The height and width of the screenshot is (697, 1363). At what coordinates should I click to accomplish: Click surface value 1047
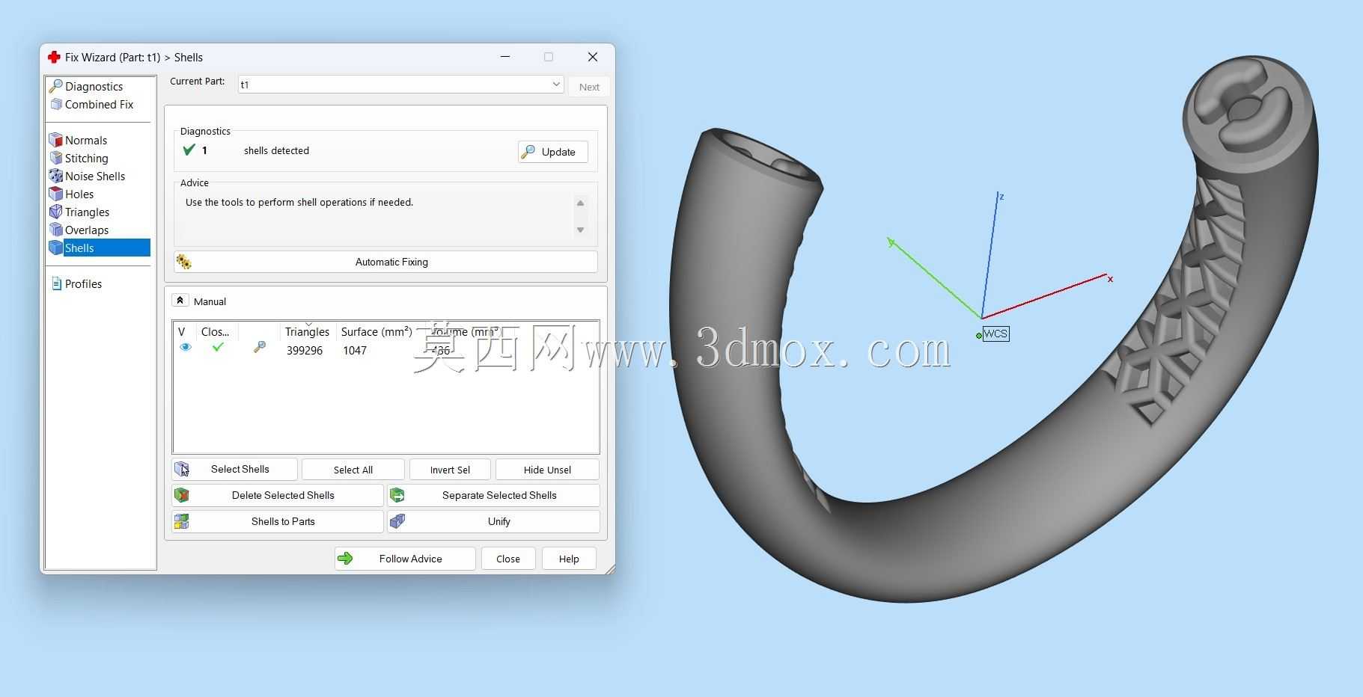(x=355, y=351)
